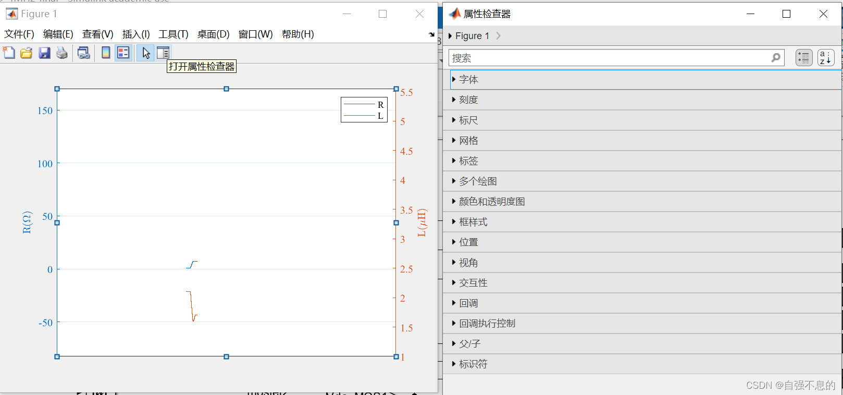
Task: Save the figure with the floppy disk icon
Action: (x=44, y=53)
